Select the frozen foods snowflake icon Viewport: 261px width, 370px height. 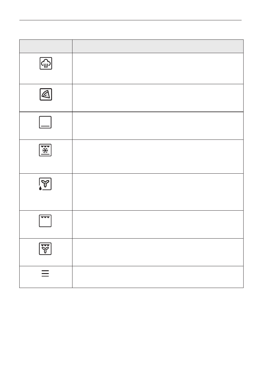46,150
